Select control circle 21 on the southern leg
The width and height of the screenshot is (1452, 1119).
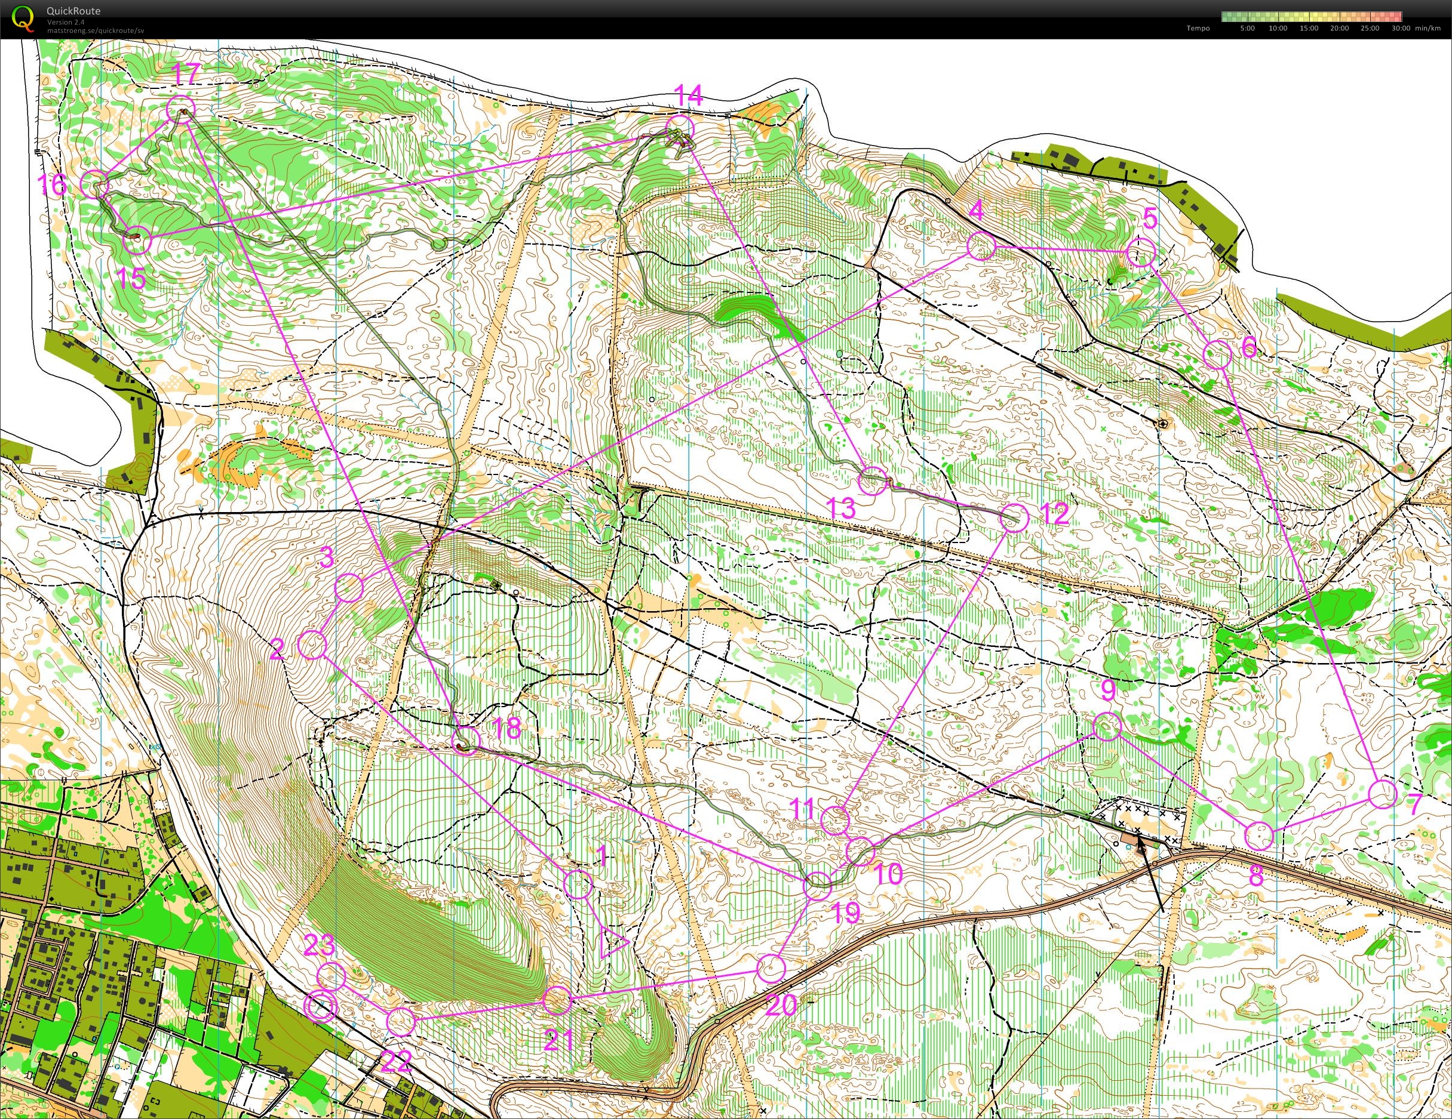[x=558, y=1000]
